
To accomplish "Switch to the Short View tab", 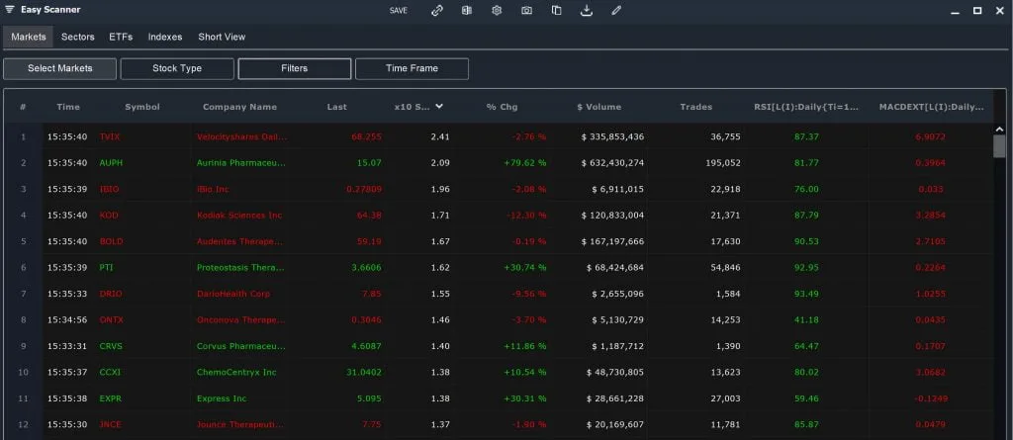I will (222, 37).
